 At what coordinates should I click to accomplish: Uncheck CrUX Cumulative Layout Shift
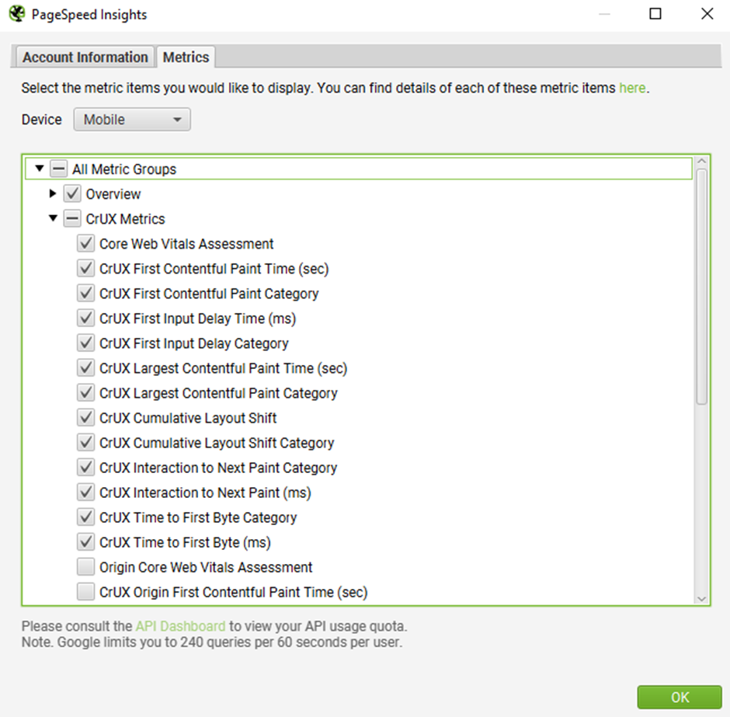85,417
